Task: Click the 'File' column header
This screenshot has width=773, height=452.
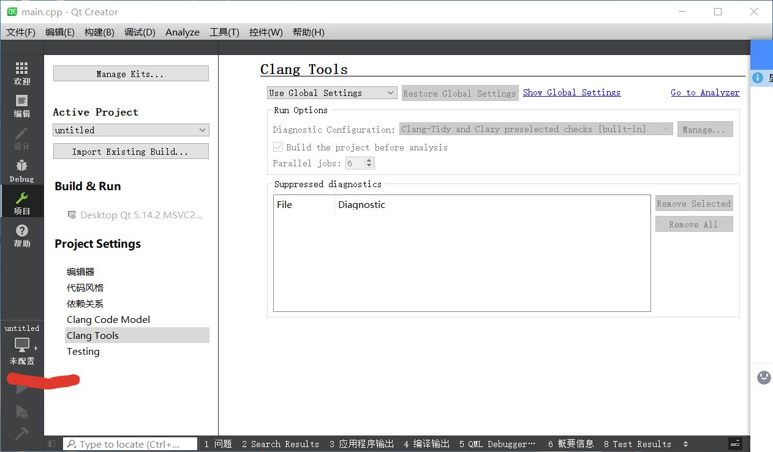Action: pyautogui.click(x=304, y=204)
